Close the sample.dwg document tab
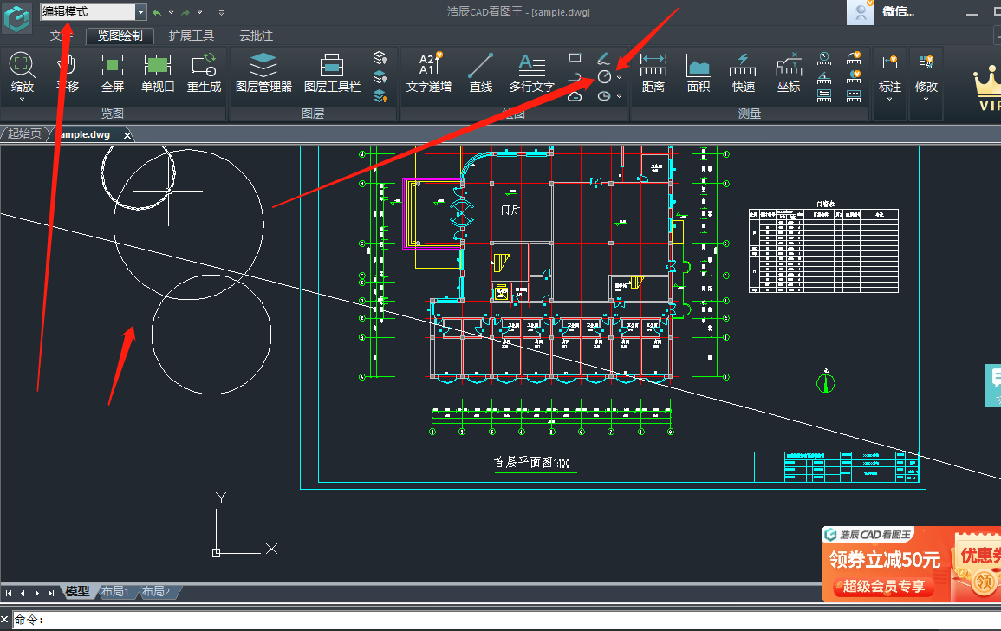This screenshot has width=1001, height=631. 127,135
